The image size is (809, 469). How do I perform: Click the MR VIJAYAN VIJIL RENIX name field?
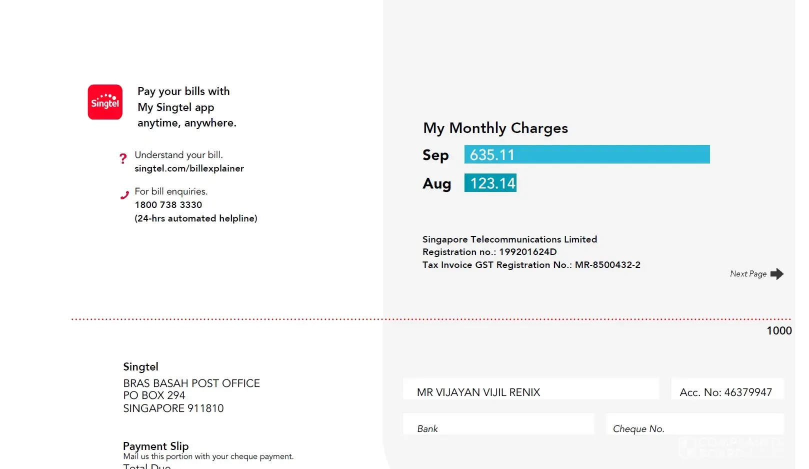pos(530,389)
